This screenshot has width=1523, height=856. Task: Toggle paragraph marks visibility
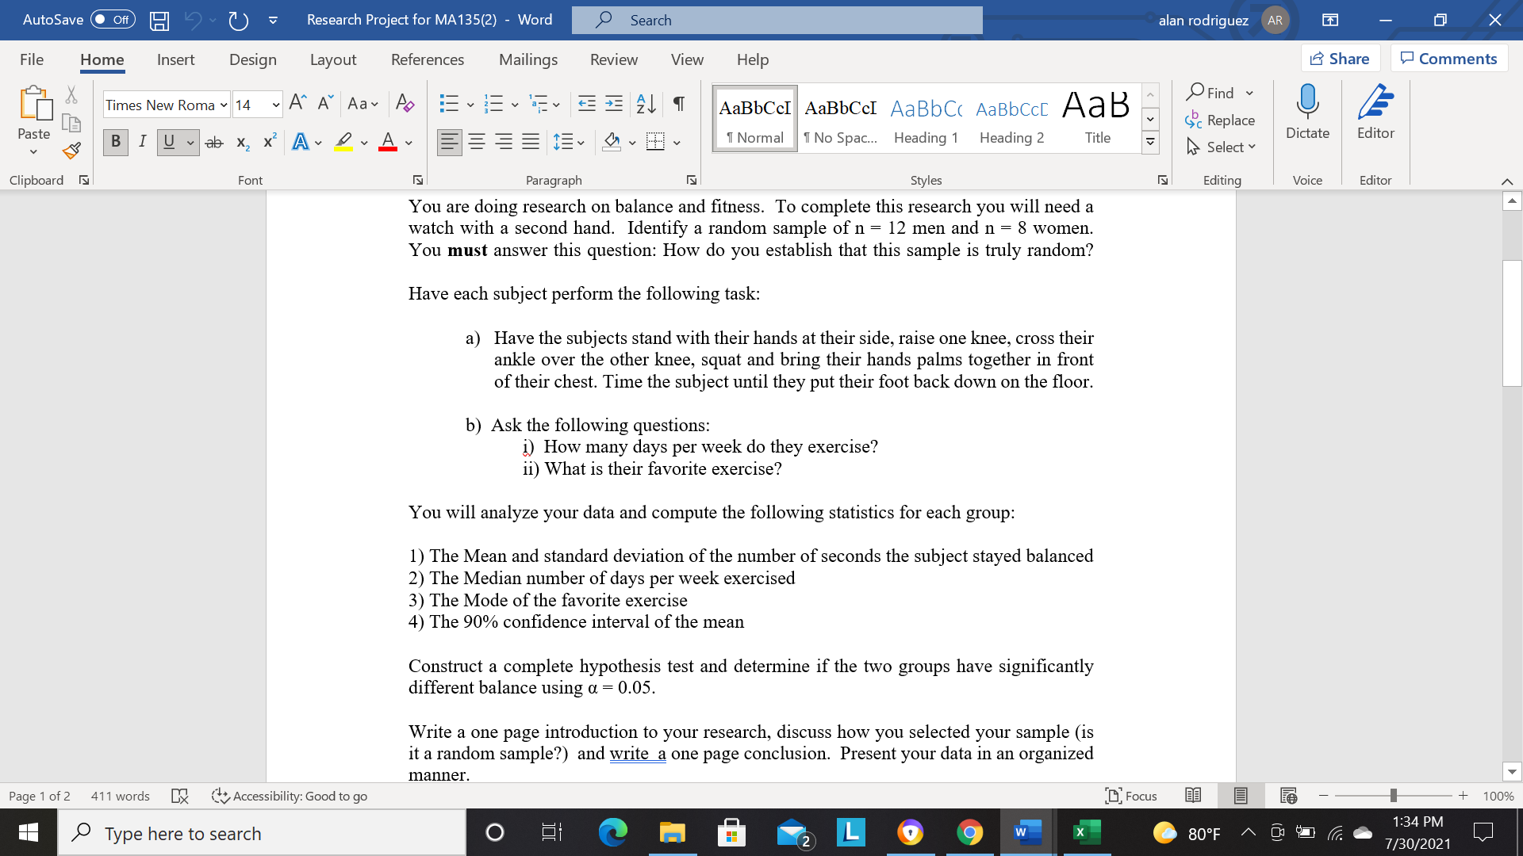click(677, 104)
